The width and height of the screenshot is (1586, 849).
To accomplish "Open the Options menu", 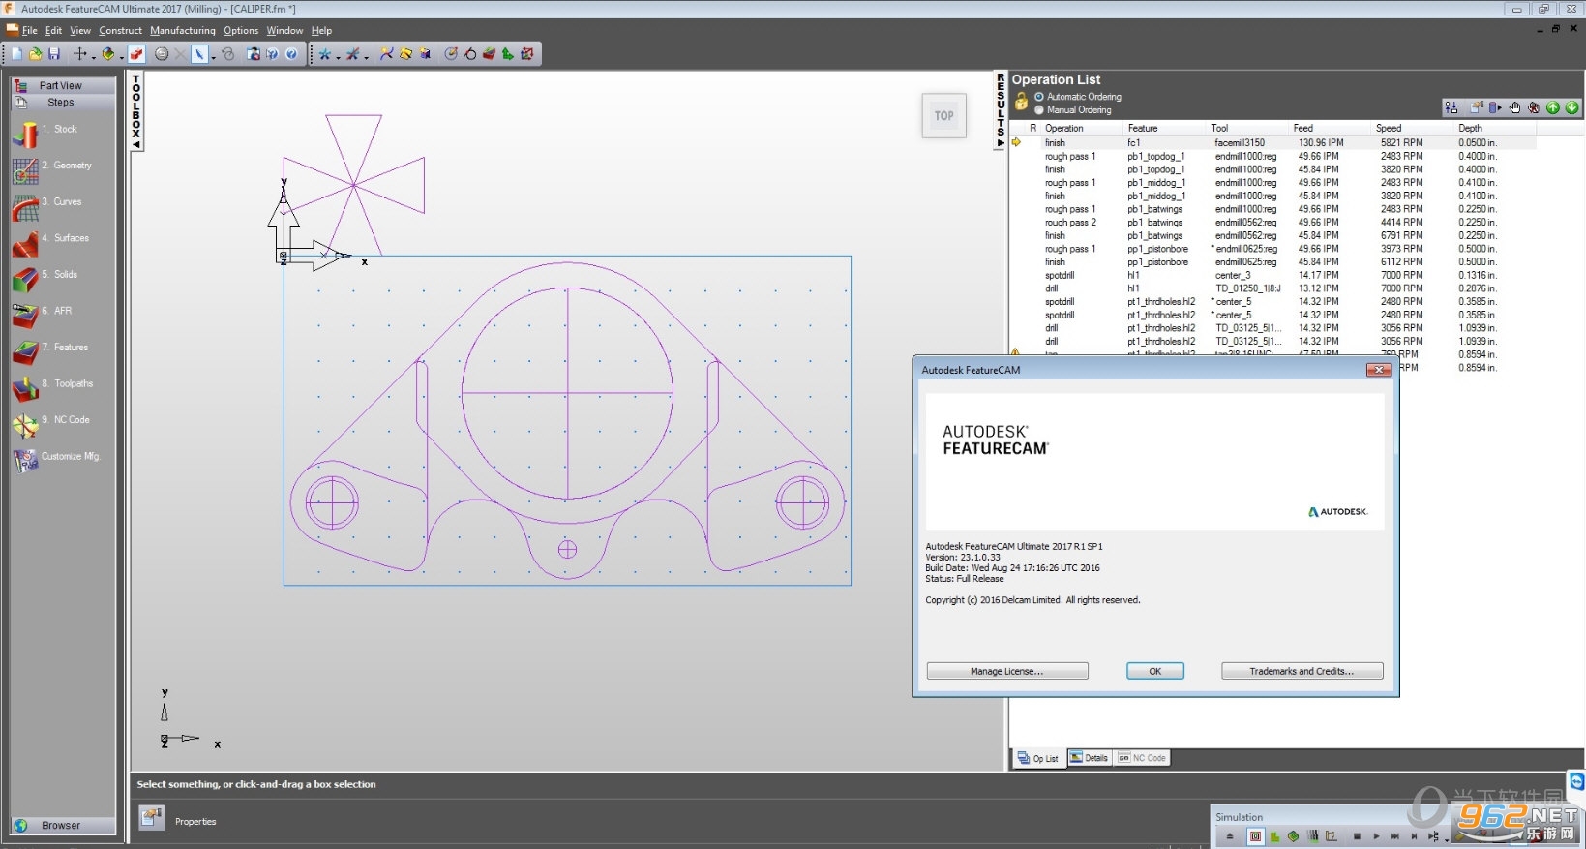I will pyautogui.click(x=241, y=30).
